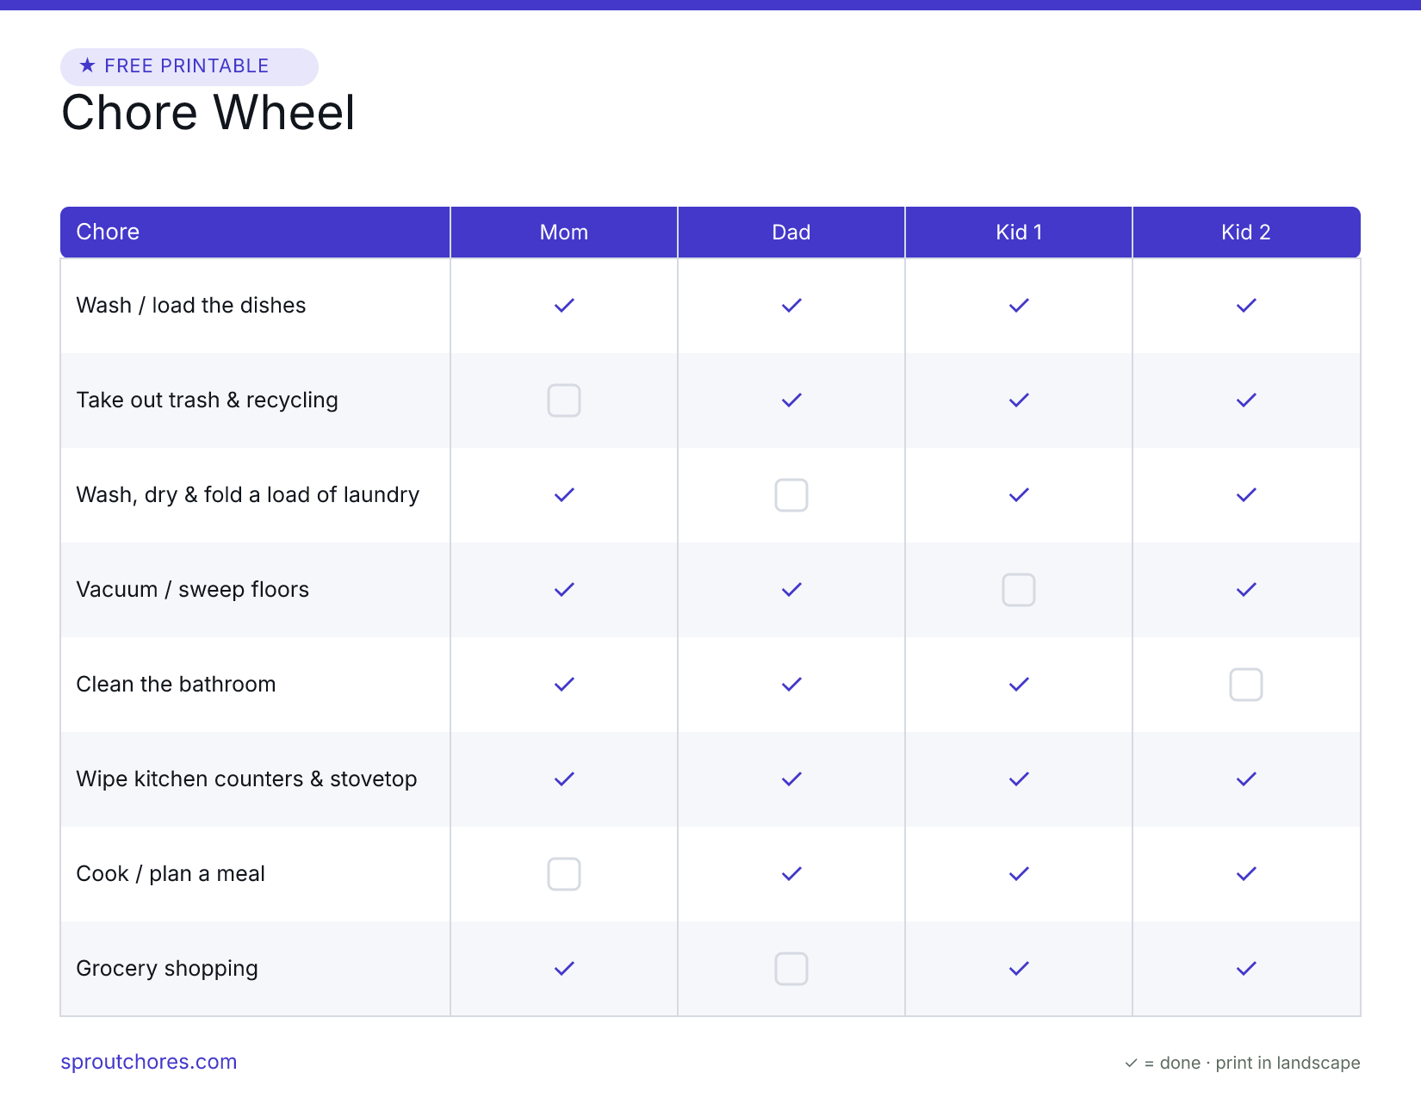Click the FREE PRINTABLE badge

point(189,66)
